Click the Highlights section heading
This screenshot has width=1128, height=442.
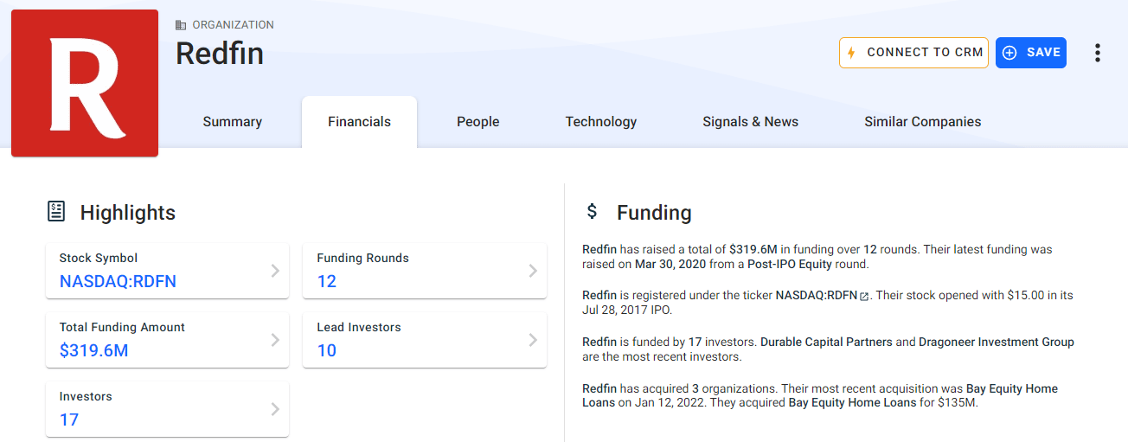click(128, 213)
